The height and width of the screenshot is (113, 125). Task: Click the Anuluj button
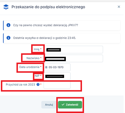point(49,105)
